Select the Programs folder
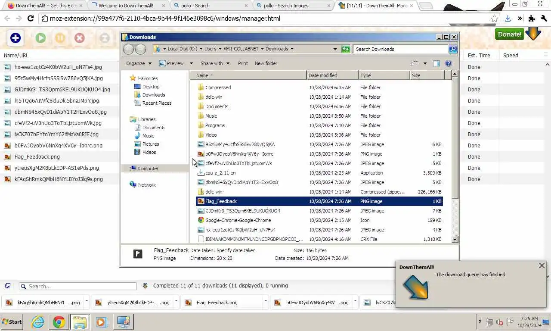This screenshot has height=331, width=551. (320, 125)
